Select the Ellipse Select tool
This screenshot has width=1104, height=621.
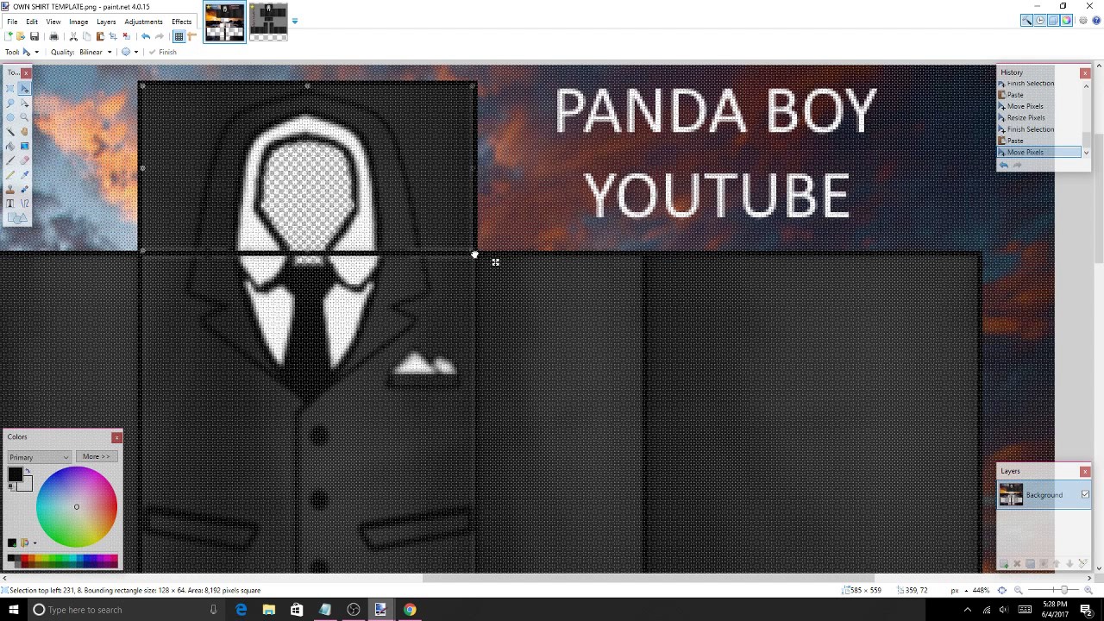(x=10, y=117)
